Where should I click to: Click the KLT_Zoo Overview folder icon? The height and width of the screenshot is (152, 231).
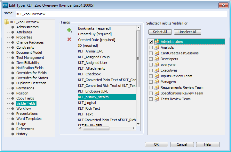(x=6, y=22)
